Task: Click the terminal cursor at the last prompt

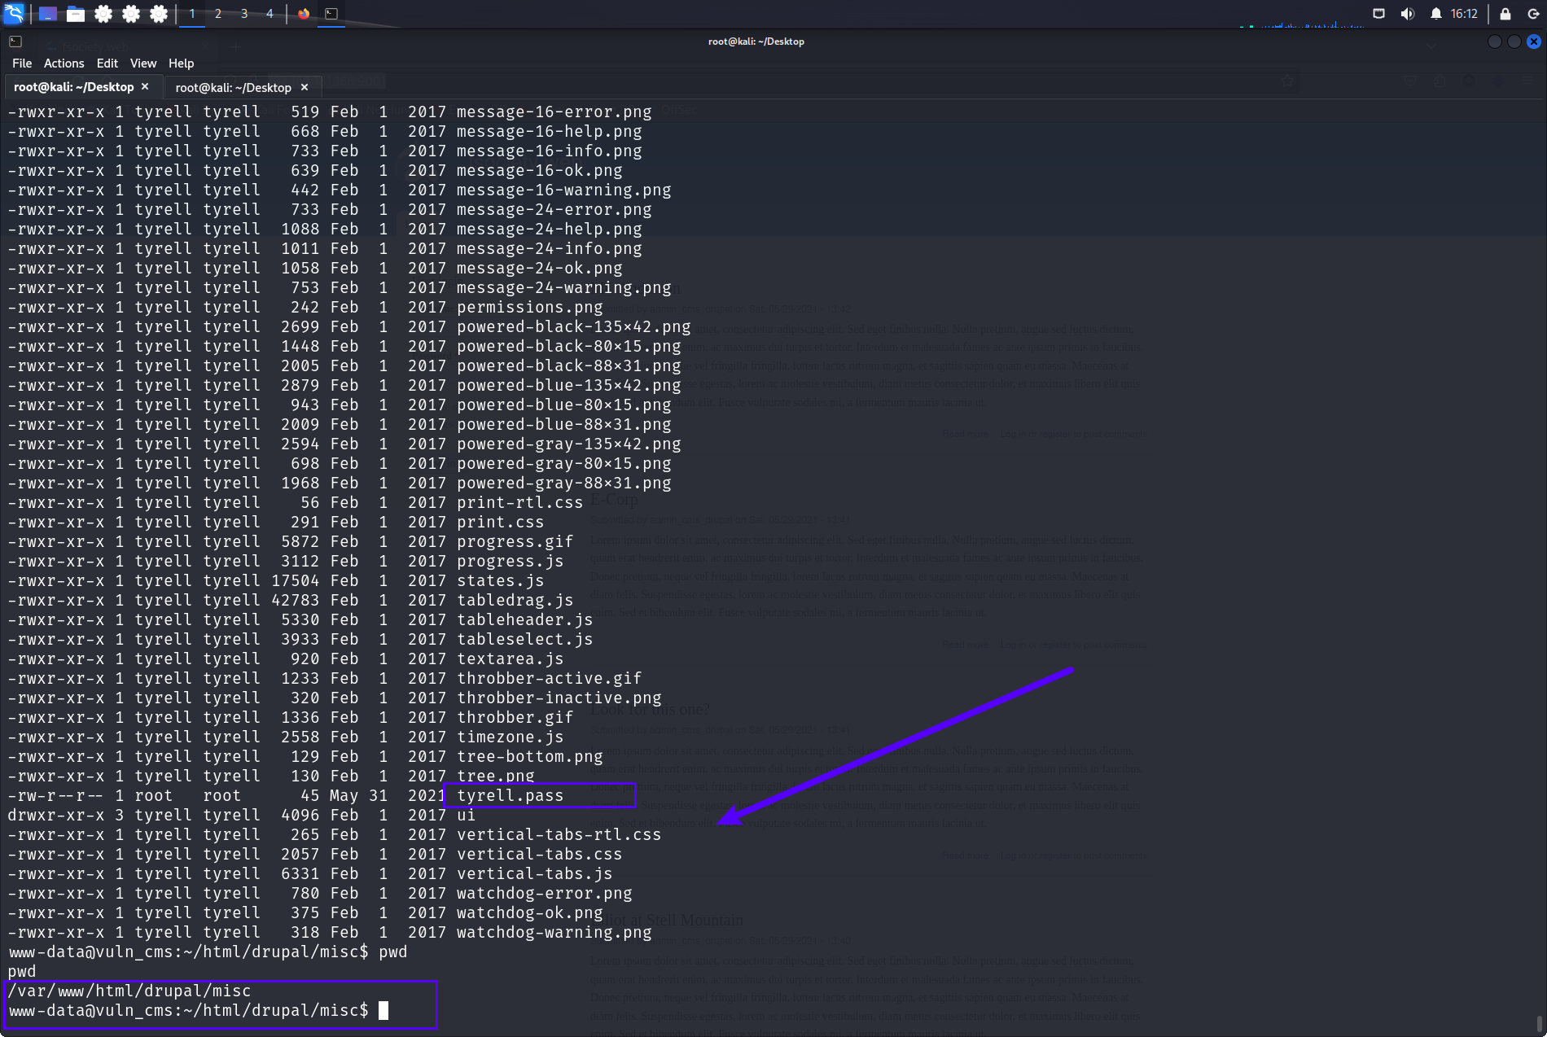Action: click(x=383, y=1010)
